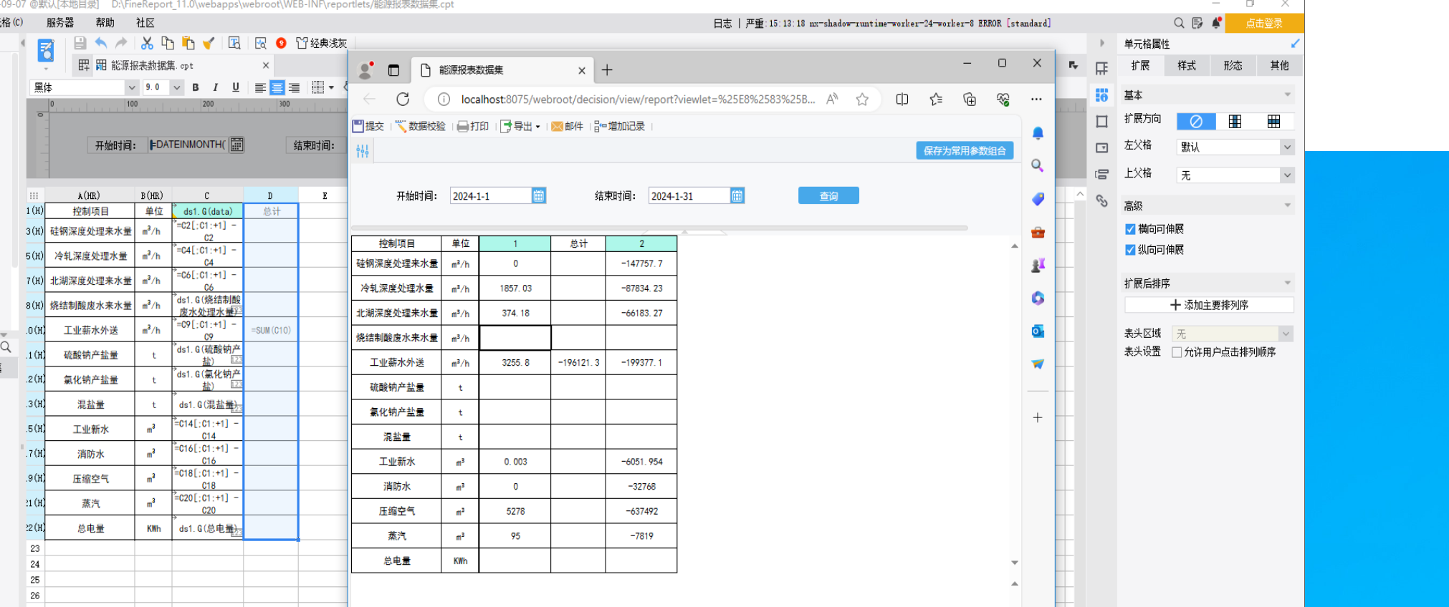
Task: Select no-expansion direction option
Action: click(x=1196, y=121)
